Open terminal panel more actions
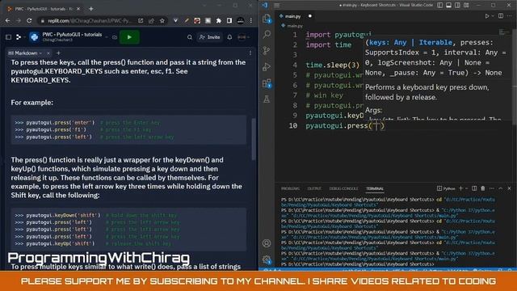Screen dimensions: 517x291 click(492, 188)
